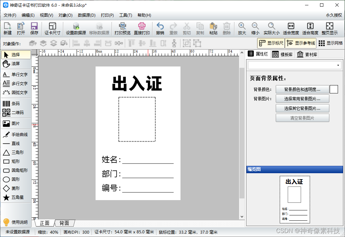The width and height of the screenshot is (345, 237).
Task: Open the tools (工具) menu
Action: (126, 15)
